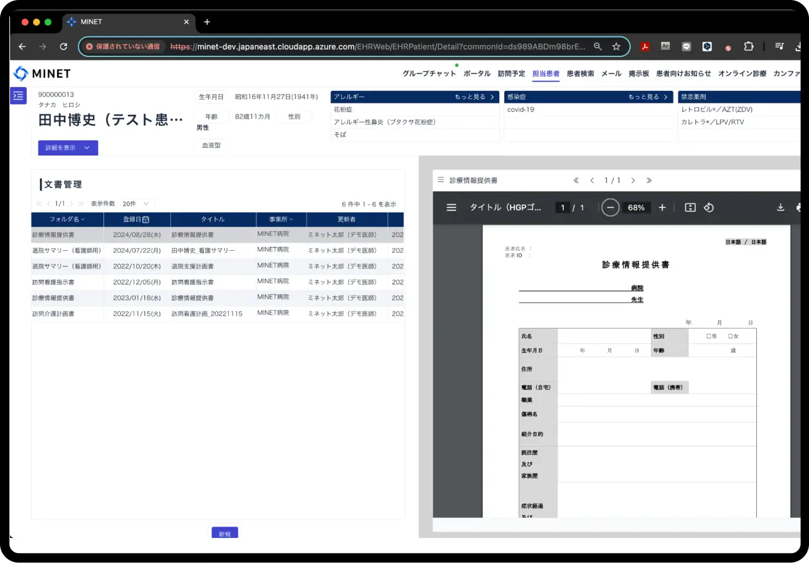Jump to first document in preview navigator

pos(576,181)
